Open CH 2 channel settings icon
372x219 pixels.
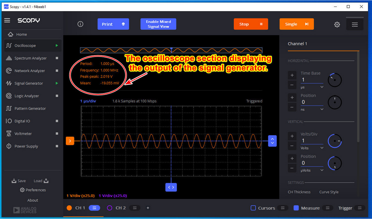(135, 208)
